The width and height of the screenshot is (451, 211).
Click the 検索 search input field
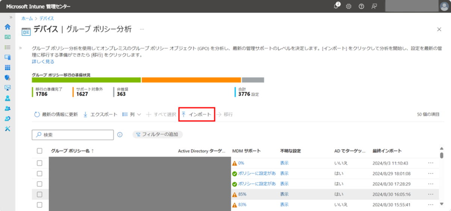(x=73, y=135)
